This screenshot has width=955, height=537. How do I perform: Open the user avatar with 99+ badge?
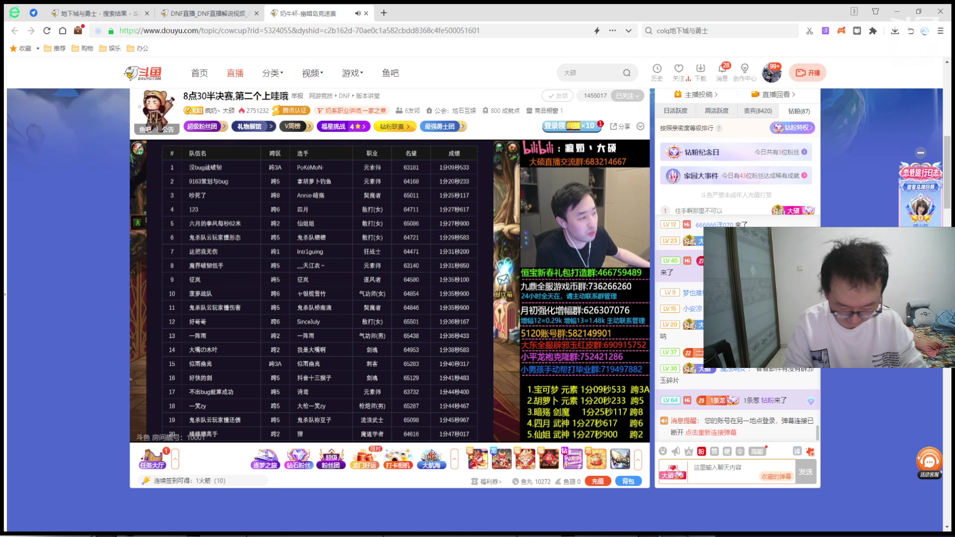click(771, 73)
